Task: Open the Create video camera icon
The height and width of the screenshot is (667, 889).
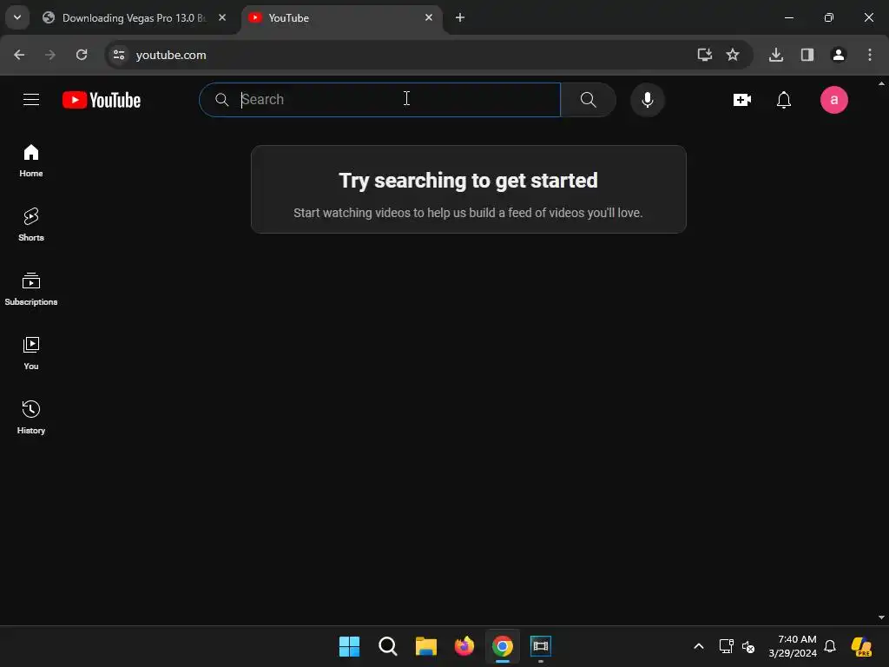Action: [x=741, y=100]
